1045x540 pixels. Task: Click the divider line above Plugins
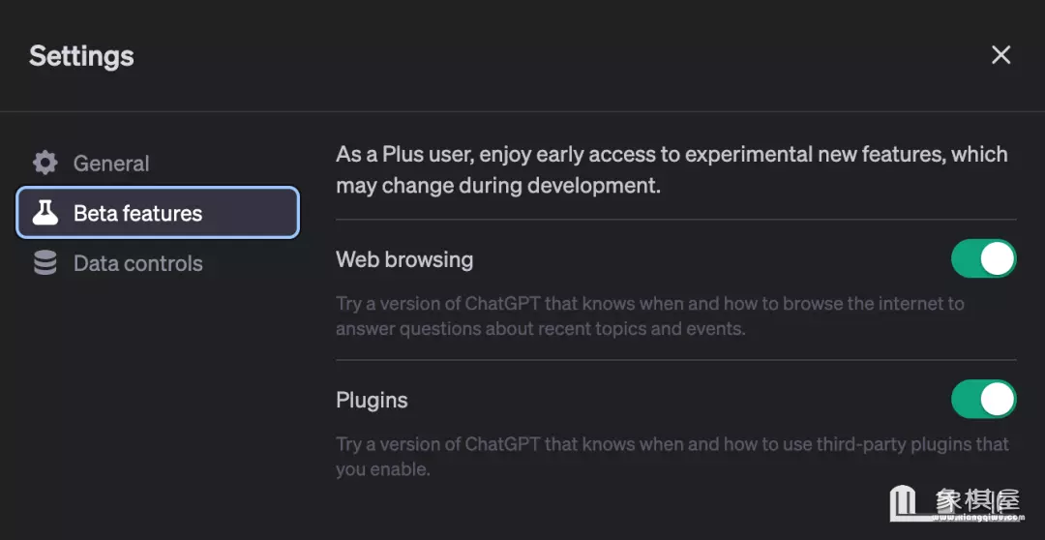click(x=675, y=360)
